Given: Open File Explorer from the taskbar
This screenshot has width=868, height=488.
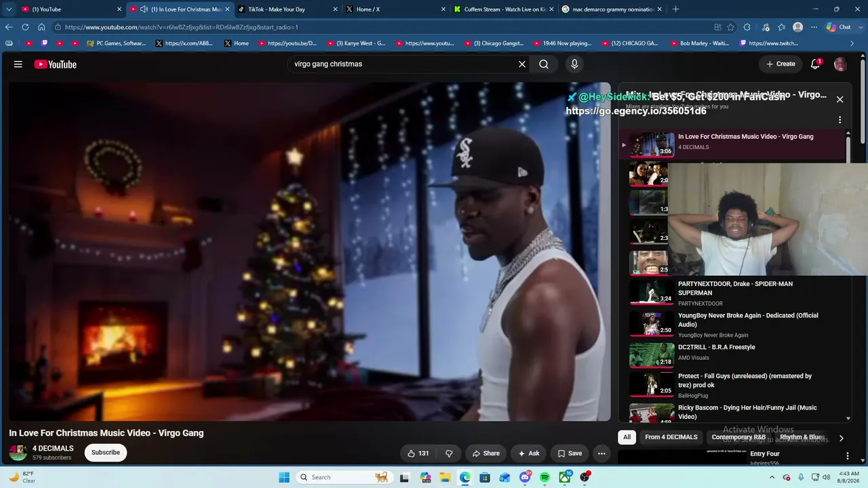Looking at the screenshot, I should [445, 477].
